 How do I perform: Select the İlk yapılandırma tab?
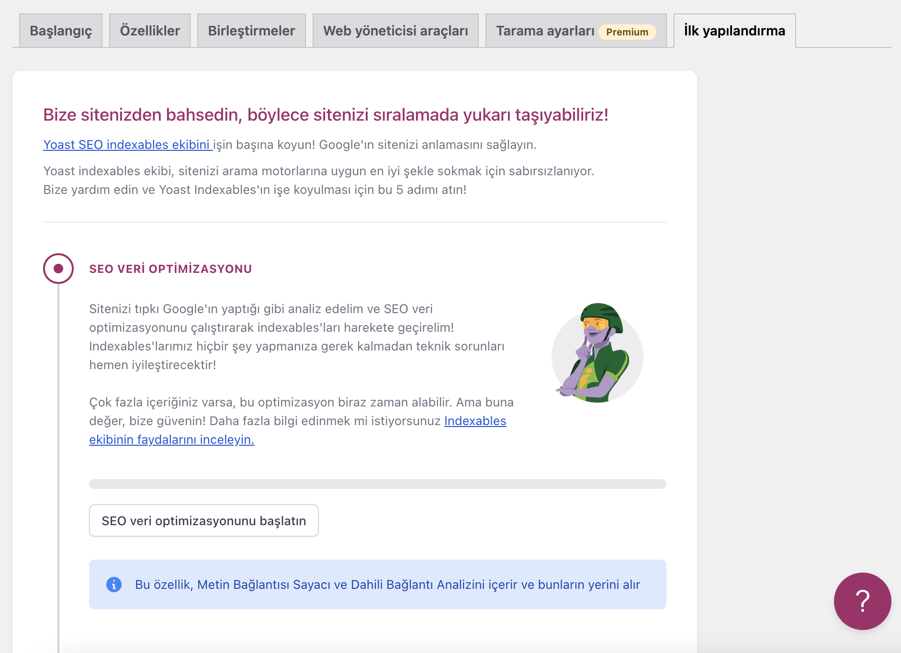click(734, 31)
